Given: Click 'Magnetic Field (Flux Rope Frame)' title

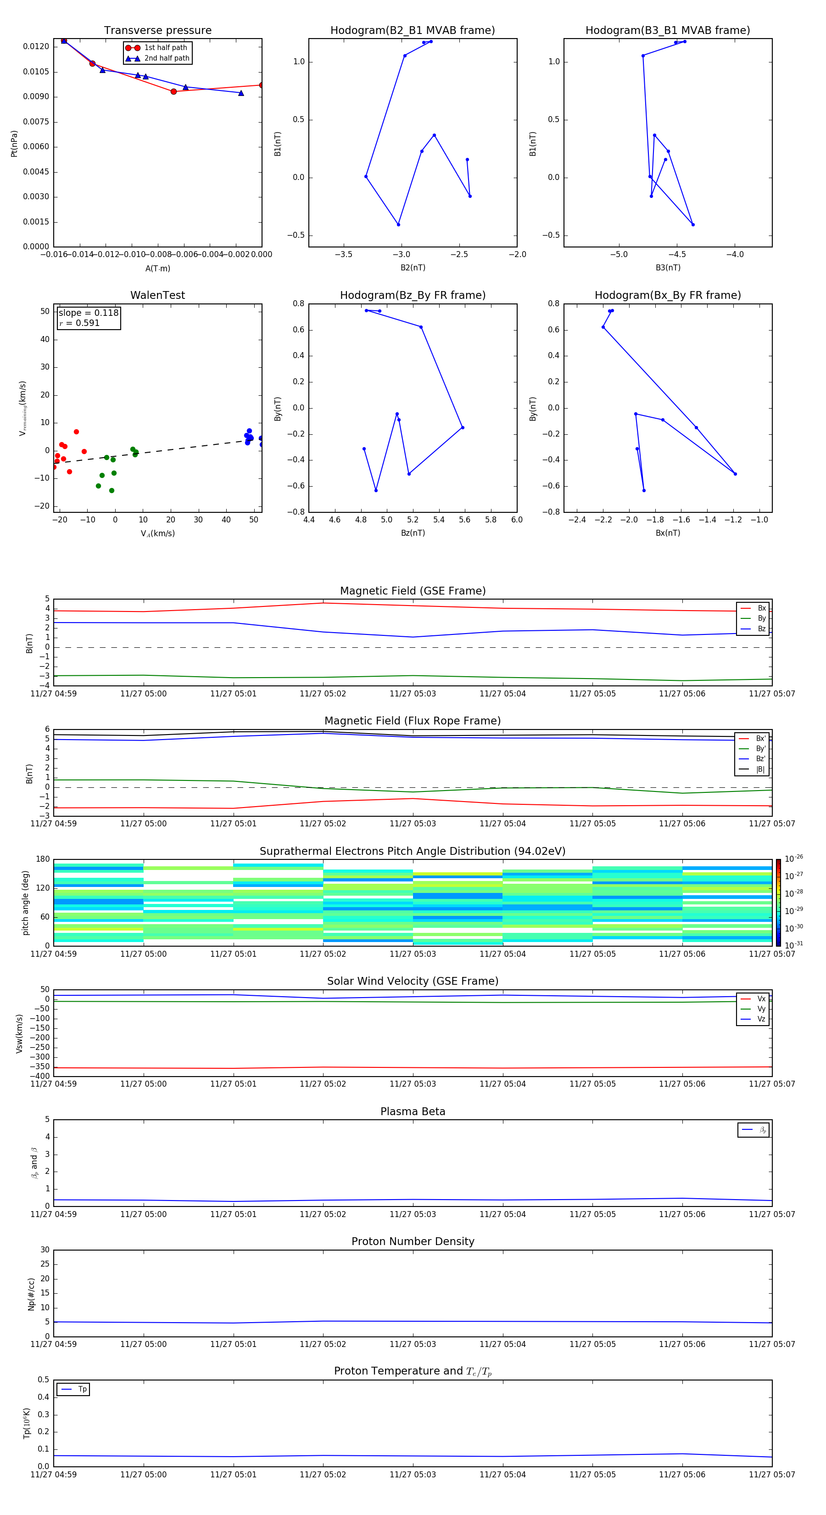Looking at the screenshot, I should point(413,721).
